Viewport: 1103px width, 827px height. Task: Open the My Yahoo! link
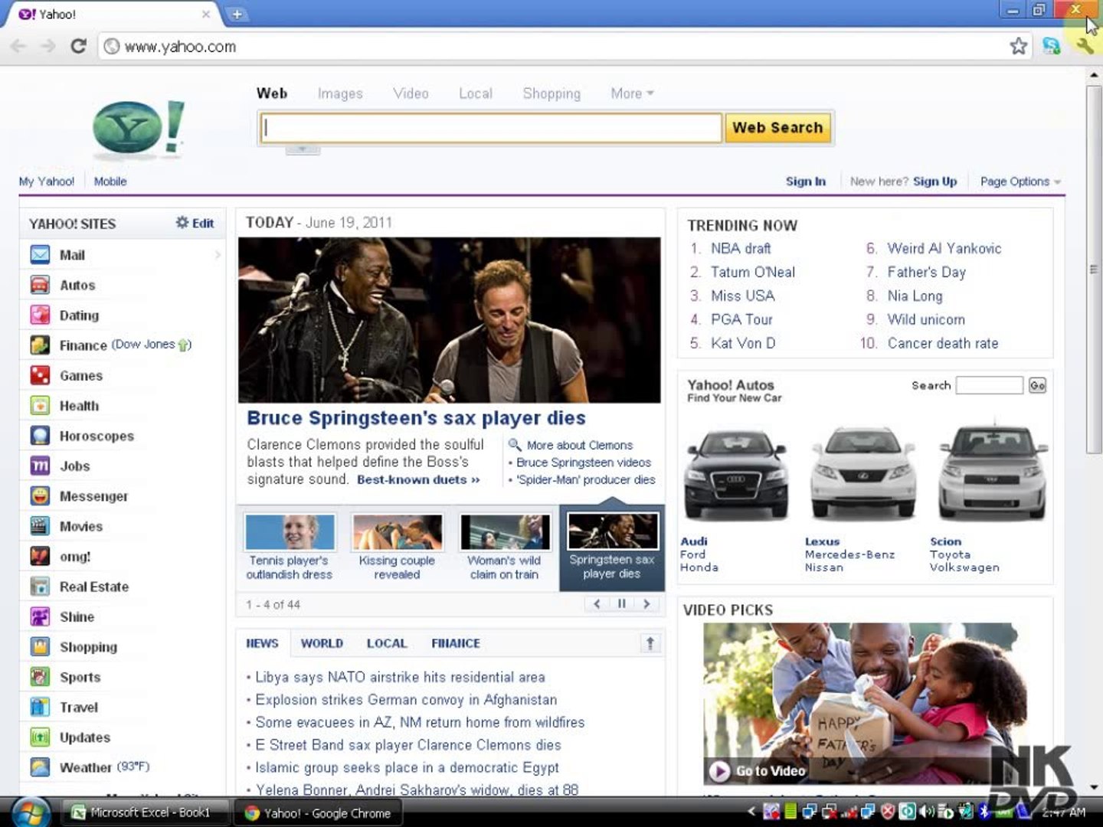(x=47, y=181)
